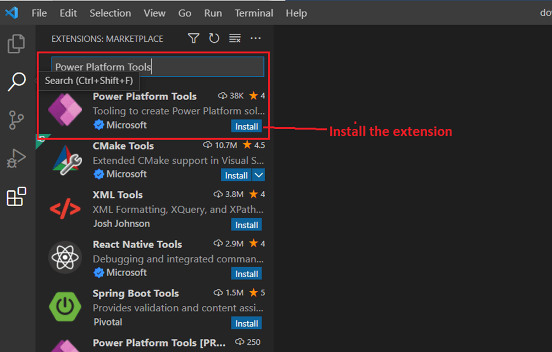The image size is (552, 352).
Task: Click the Spring Boot Tools extension logo
Action: point(65,307)
